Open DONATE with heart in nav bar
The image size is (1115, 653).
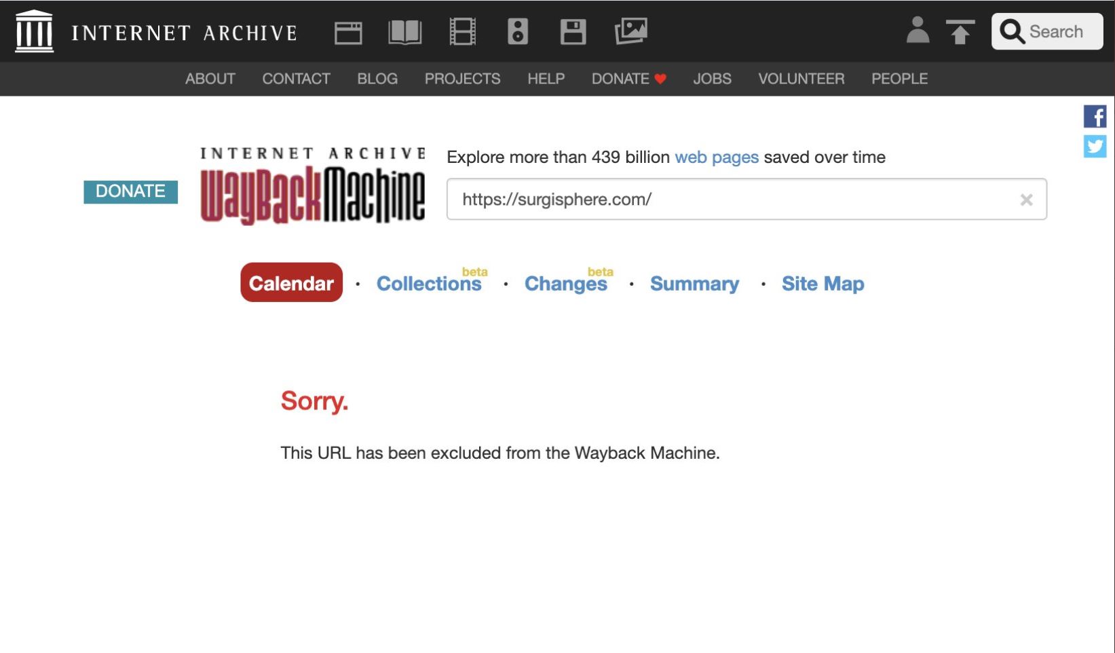coord(628,79)
